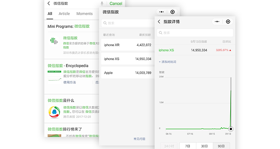This screenshot has height=149, width=280.
Task: Open the 使用方法 link
Action: click(70, 82)
